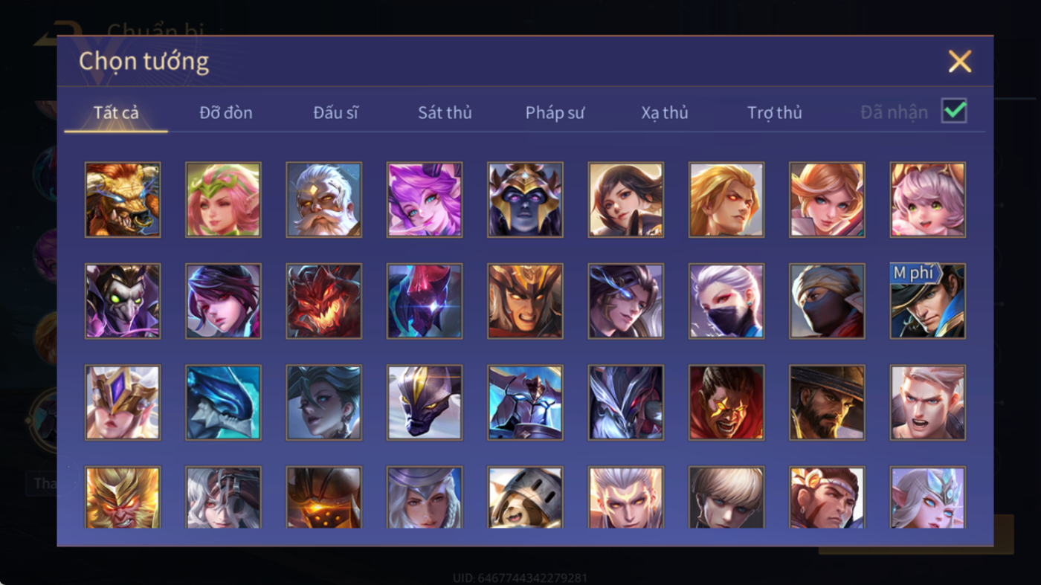Switch to 'Trợ thủ' tab
The image size is (1041, 585).
(x=775, y=113)
